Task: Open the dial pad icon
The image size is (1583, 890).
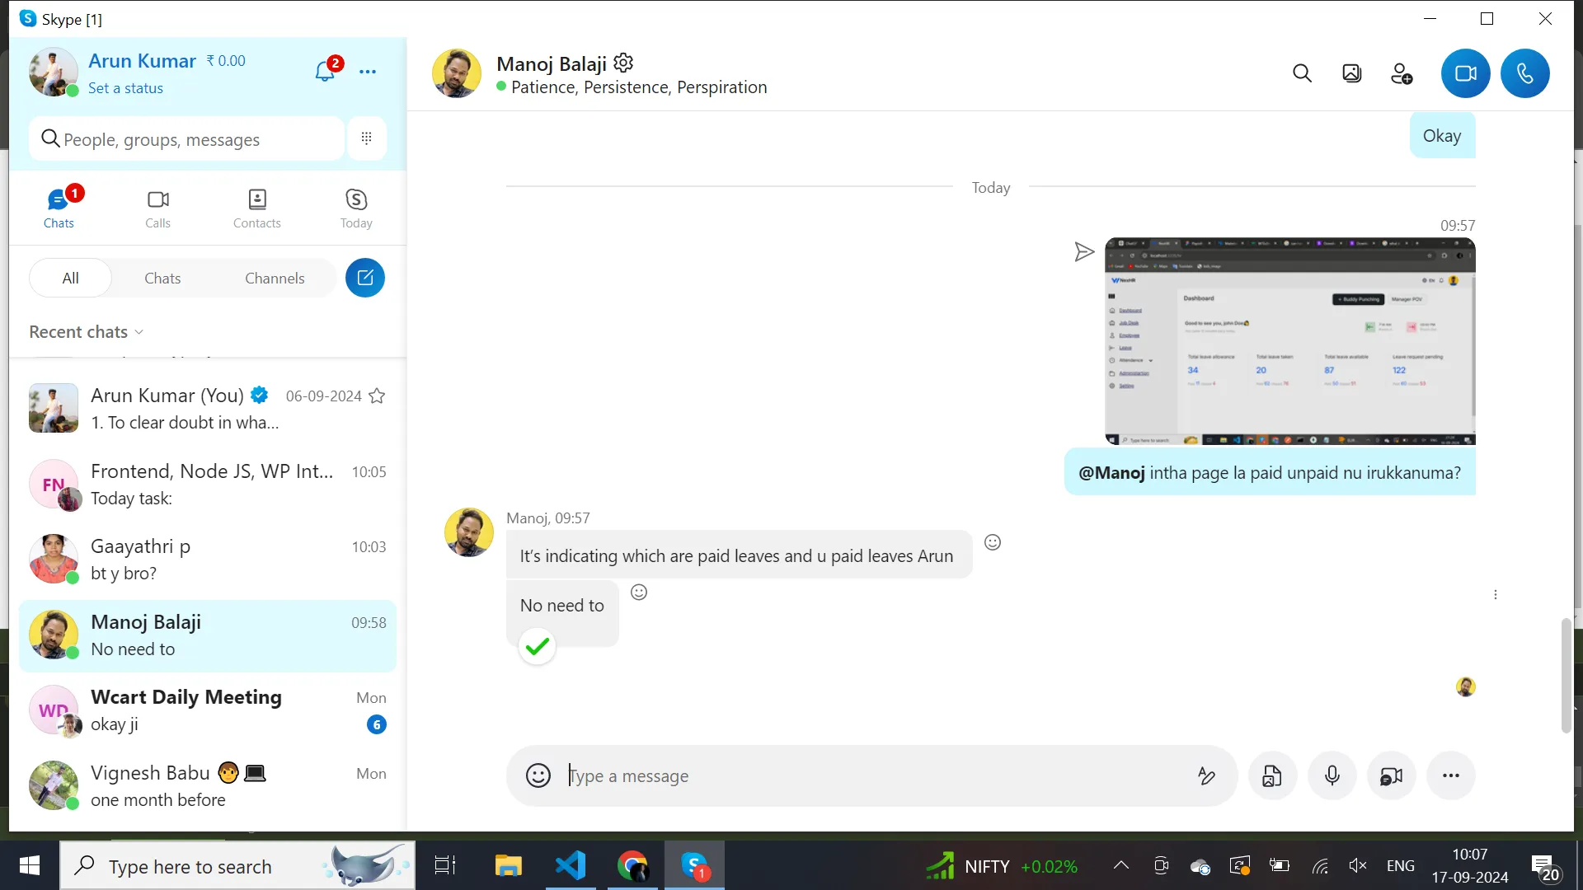Action: point(367,138)
